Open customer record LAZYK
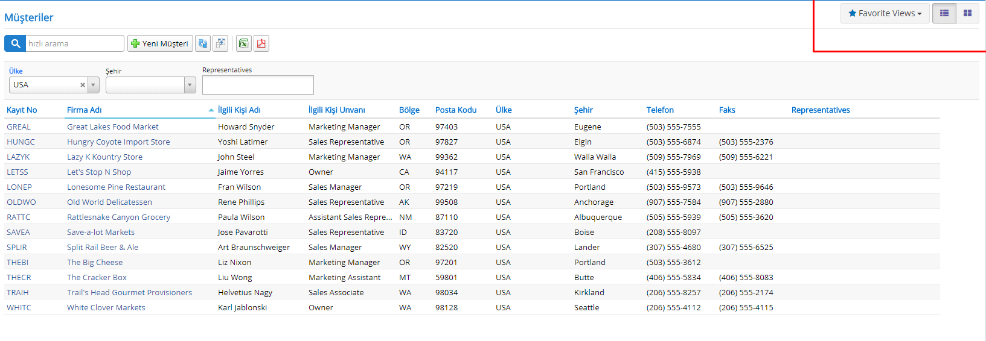The width and height of the screenshot is (986, 341). coord(18,157)
